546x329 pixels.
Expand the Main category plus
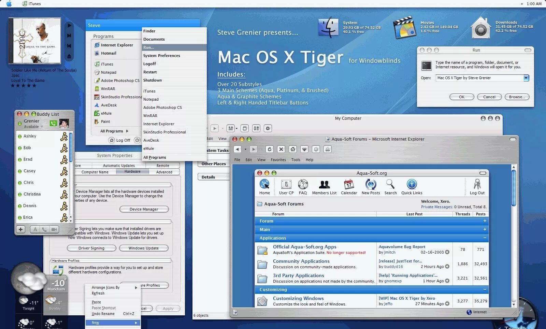click(485, 229)
